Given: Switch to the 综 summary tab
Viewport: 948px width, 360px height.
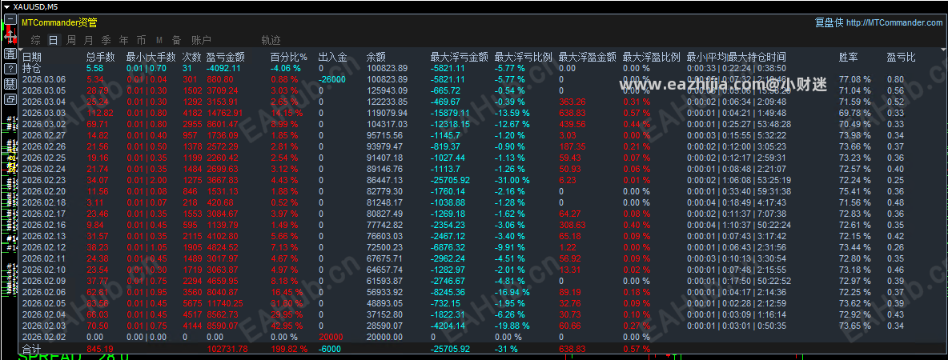Looking at the screenshot, I should click(x=36, y=41).
